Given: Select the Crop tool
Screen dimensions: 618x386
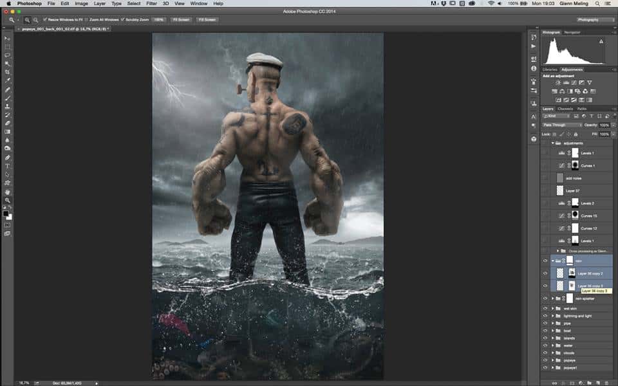Looking at the screenshot, I should coord(8,72).
